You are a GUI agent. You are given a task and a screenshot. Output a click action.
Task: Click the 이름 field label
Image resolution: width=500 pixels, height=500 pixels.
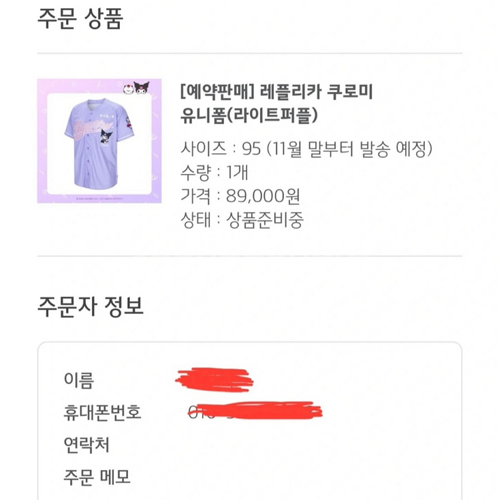click(79, 380)
